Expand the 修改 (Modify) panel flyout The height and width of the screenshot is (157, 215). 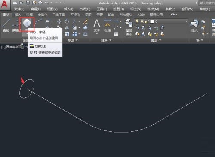73,40
